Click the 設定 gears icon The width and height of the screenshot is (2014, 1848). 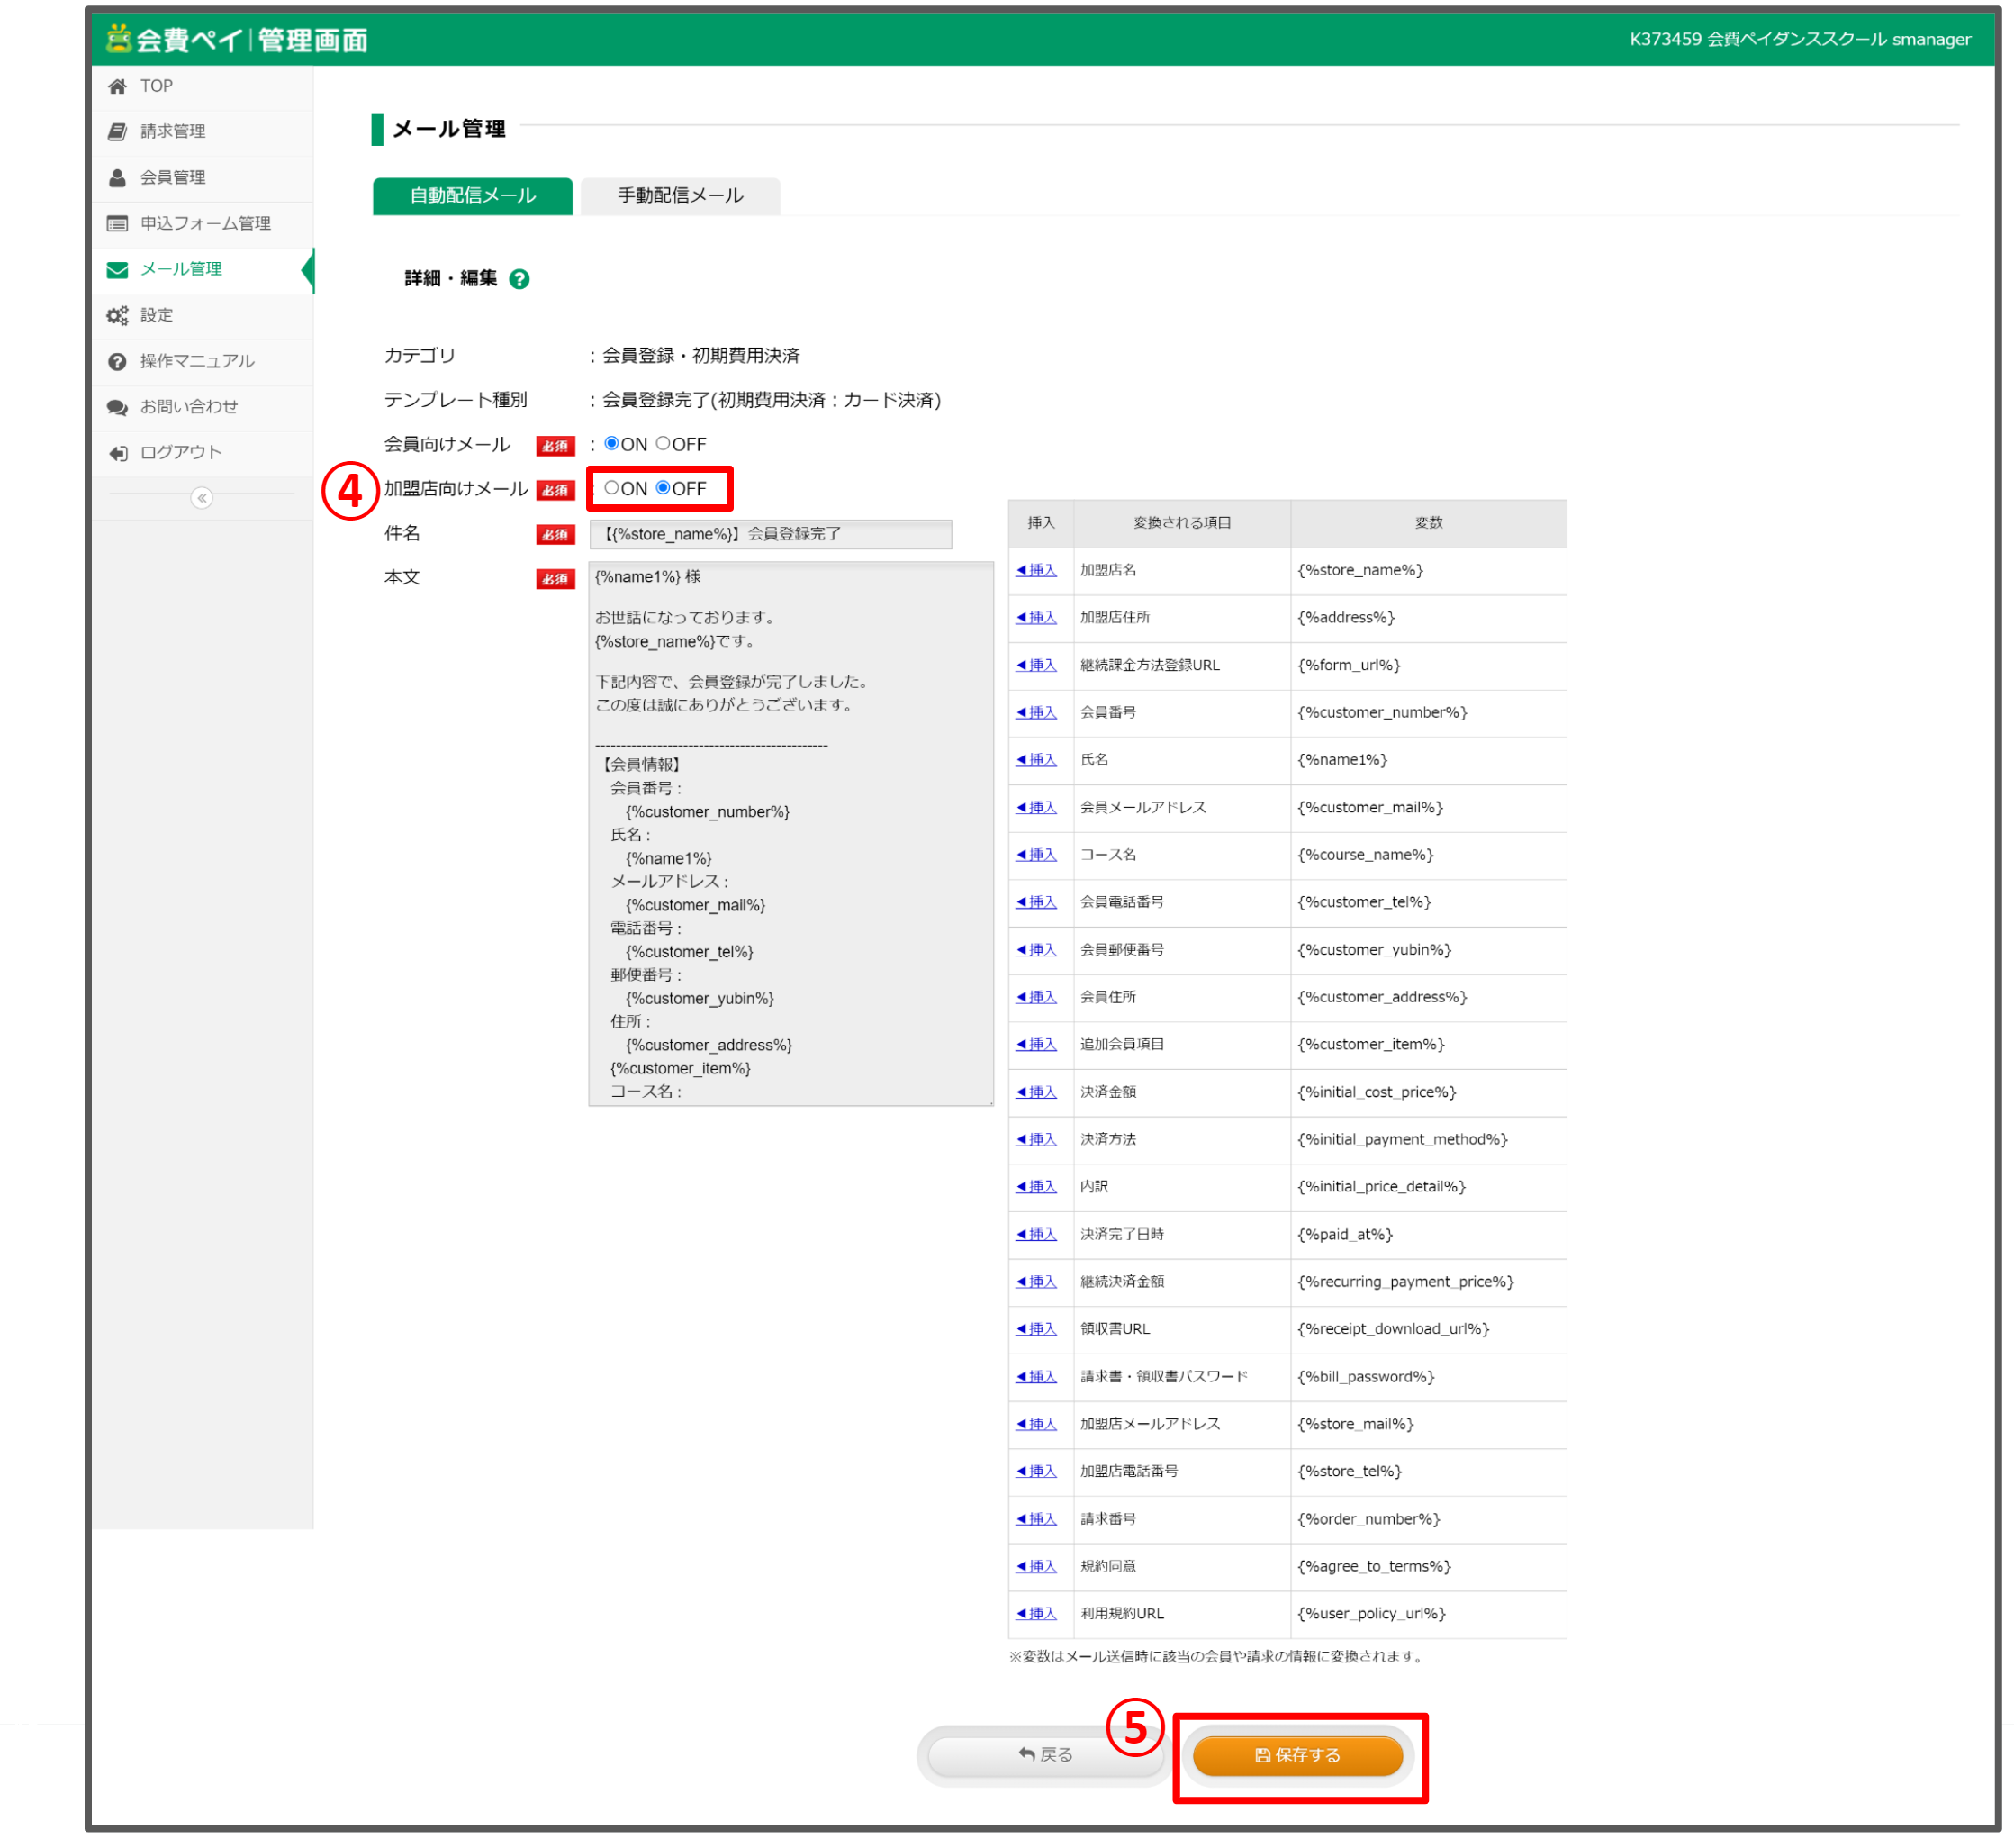coord(118,316)
